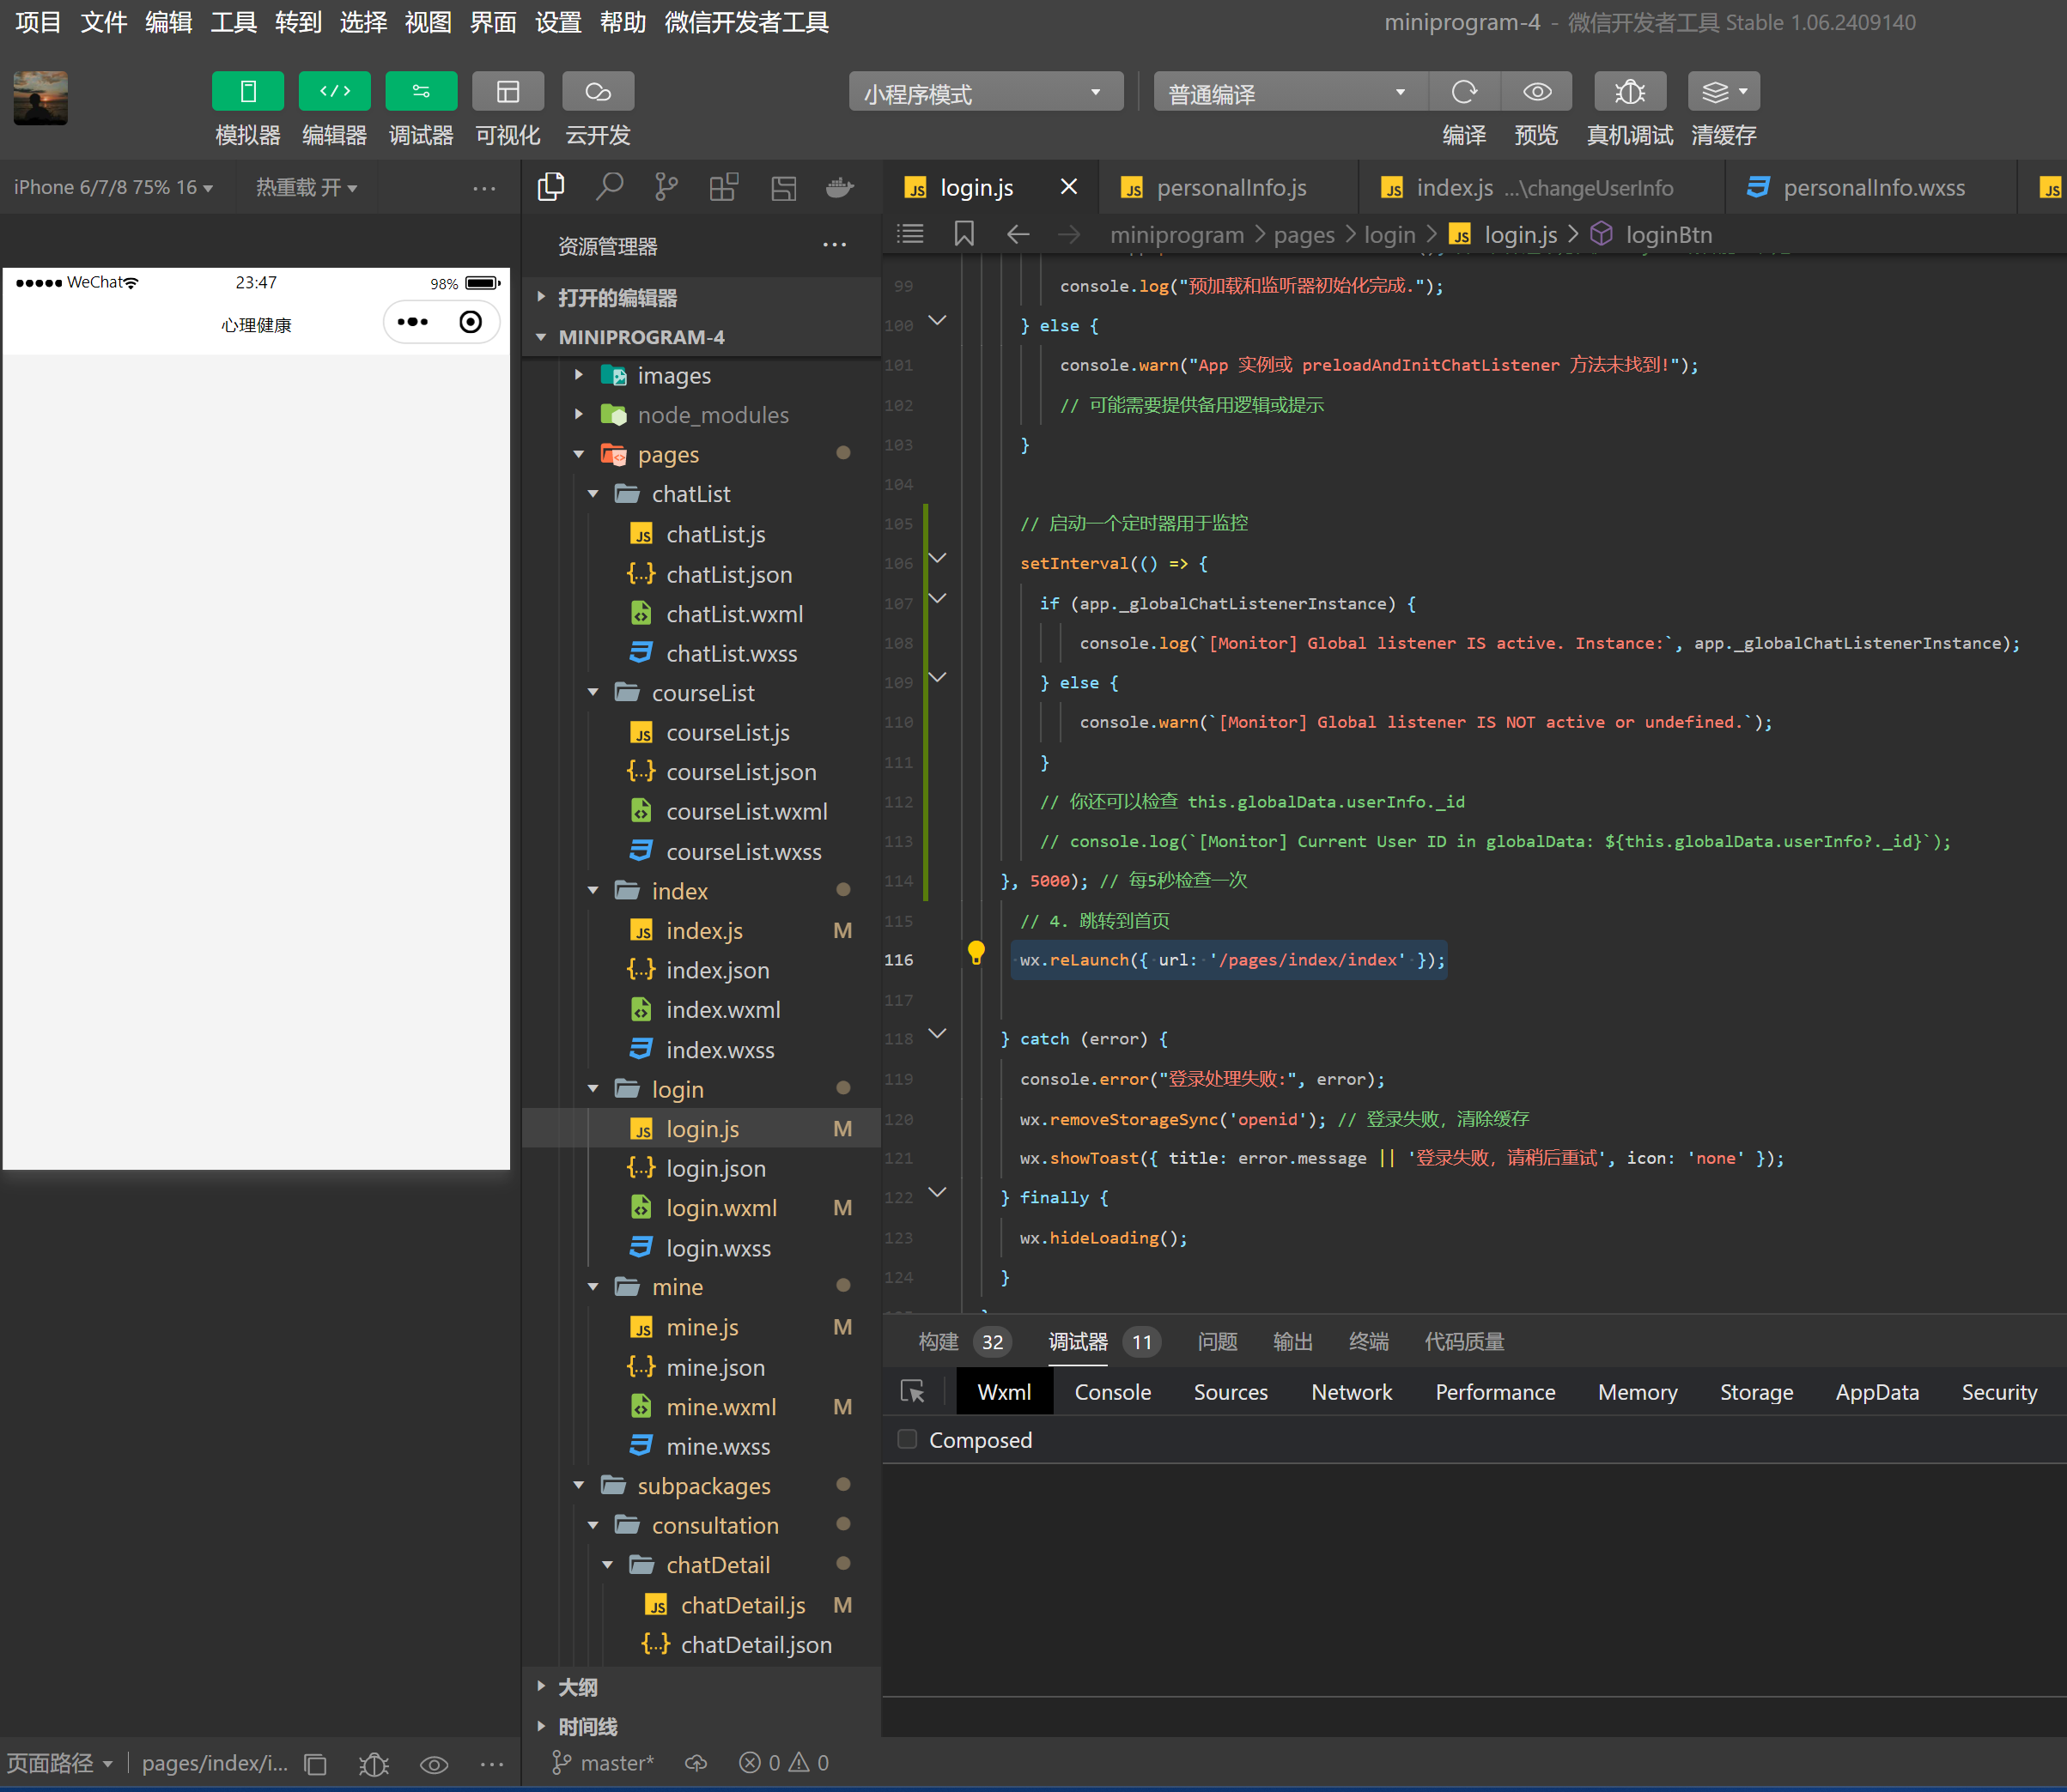Screen dimensions: 2067x1792
Task: Click the preview eye icon
Action: pos(1537,92)
